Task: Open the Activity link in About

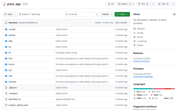Action: (x=140, y=33)
